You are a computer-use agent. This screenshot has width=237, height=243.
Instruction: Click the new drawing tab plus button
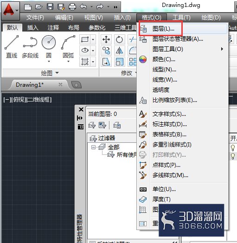(x=76, y=85)
